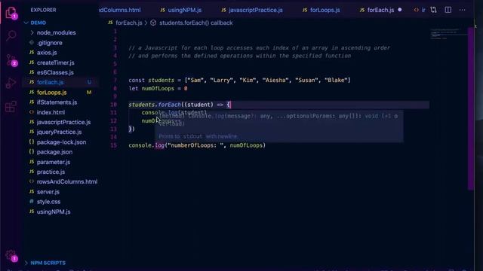The height and width of the screenshot is (271, 483).
Task: Click the editor vertical scrollbar
Action: click(x=470, y=108)
